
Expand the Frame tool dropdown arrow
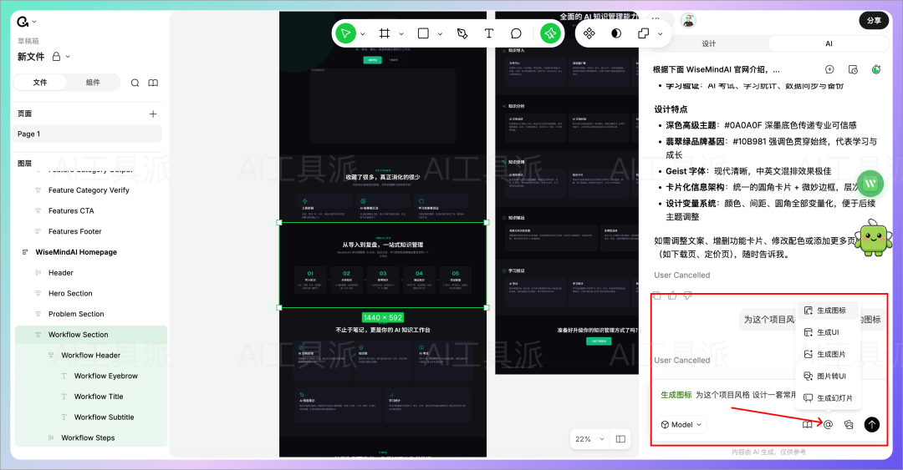tap(401, 34)
